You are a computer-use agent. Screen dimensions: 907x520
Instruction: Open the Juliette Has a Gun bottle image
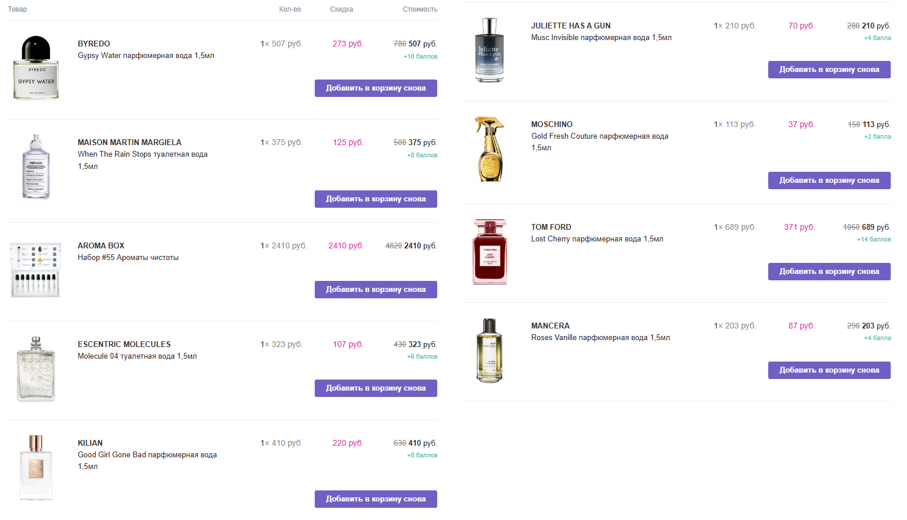490,50
